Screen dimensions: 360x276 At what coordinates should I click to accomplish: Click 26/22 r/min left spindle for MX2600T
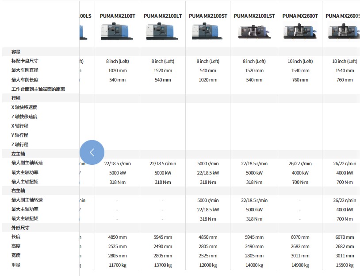point(300,163)
